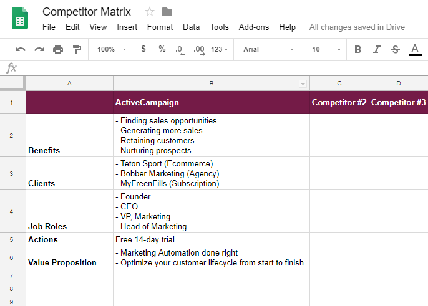
Task: Select the Value Proposition label cell
Action: tap(70, 257)
